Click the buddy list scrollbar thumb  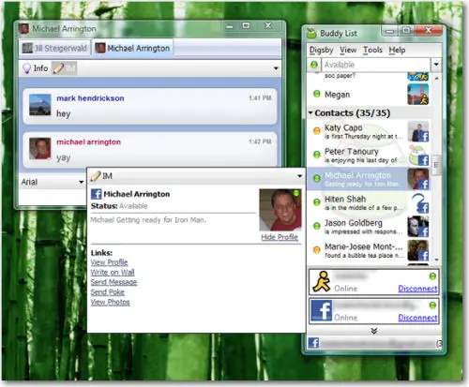[x=436, y=164]
